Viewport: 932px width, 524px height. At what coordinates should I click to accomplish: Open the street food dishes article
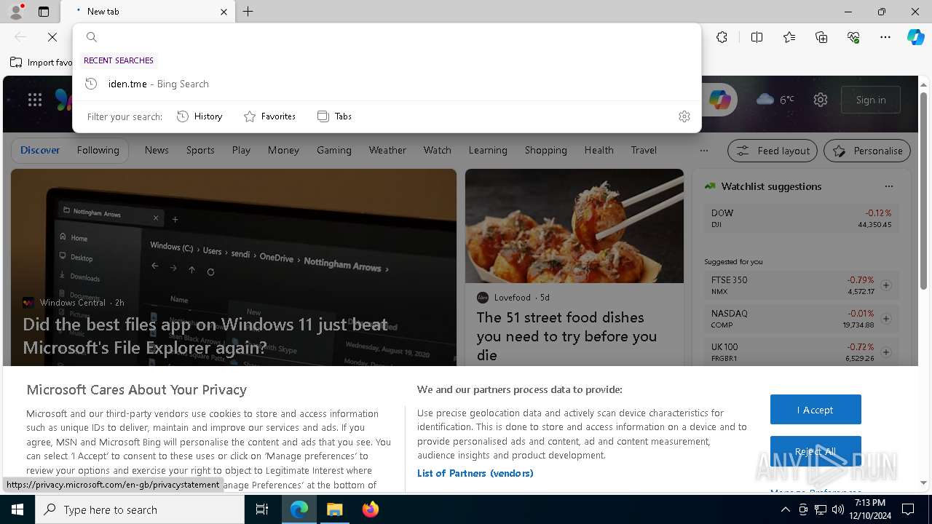tap(566, 336)
